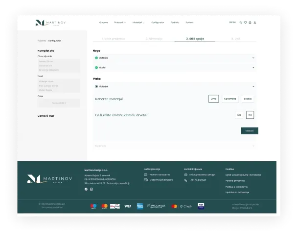Image resolution: width=298 pixels, height=236 pixels.
Task: Click the phone icon in footer
Action: pos(185,180)
